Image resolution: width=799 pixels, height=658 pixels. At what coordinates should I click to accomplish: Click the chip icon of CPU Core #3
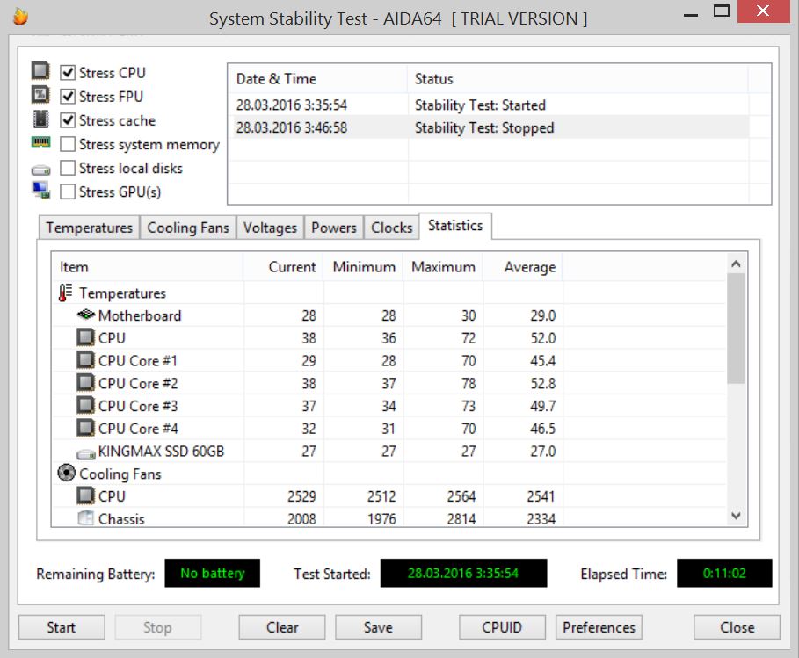pos(85,405)
